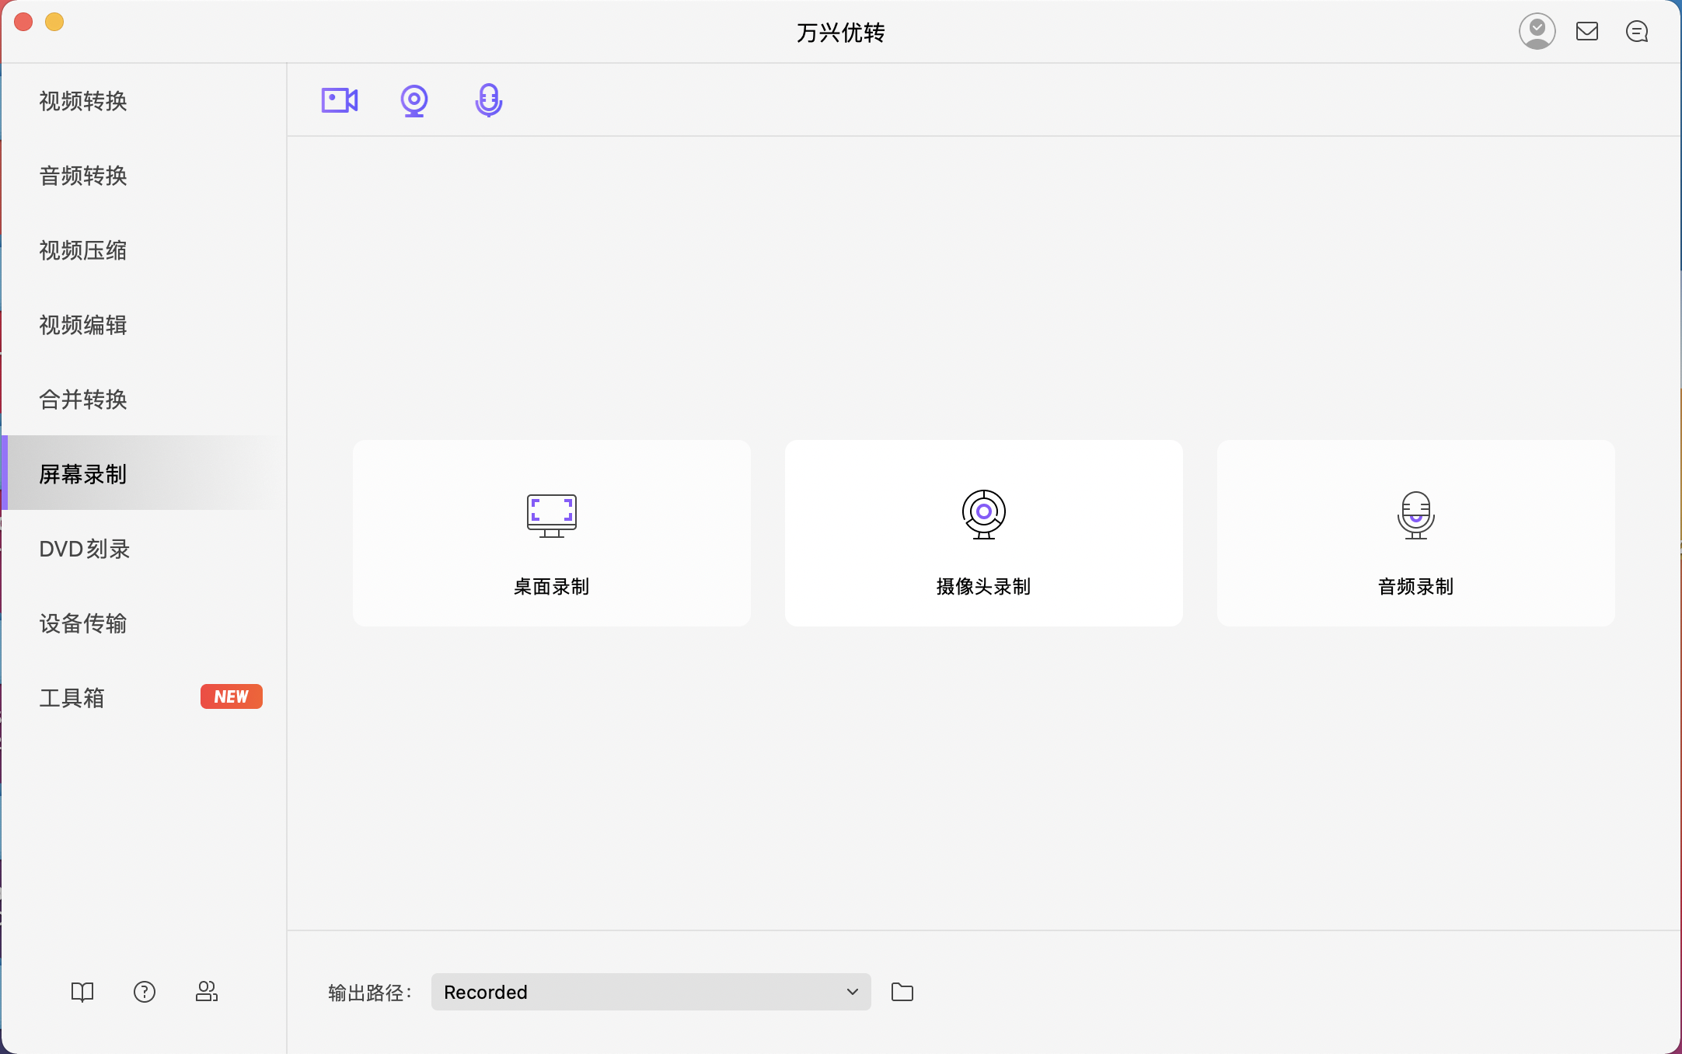Open the output folder browse icon

[902, 992]
